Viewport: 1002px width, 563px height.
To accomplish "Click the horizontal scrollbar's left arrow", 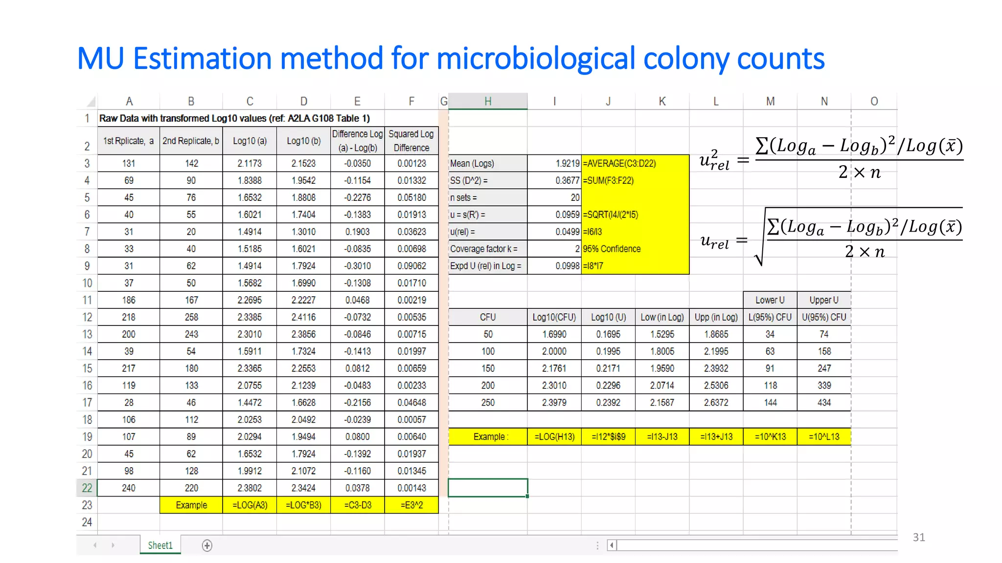I will (612, 545).
